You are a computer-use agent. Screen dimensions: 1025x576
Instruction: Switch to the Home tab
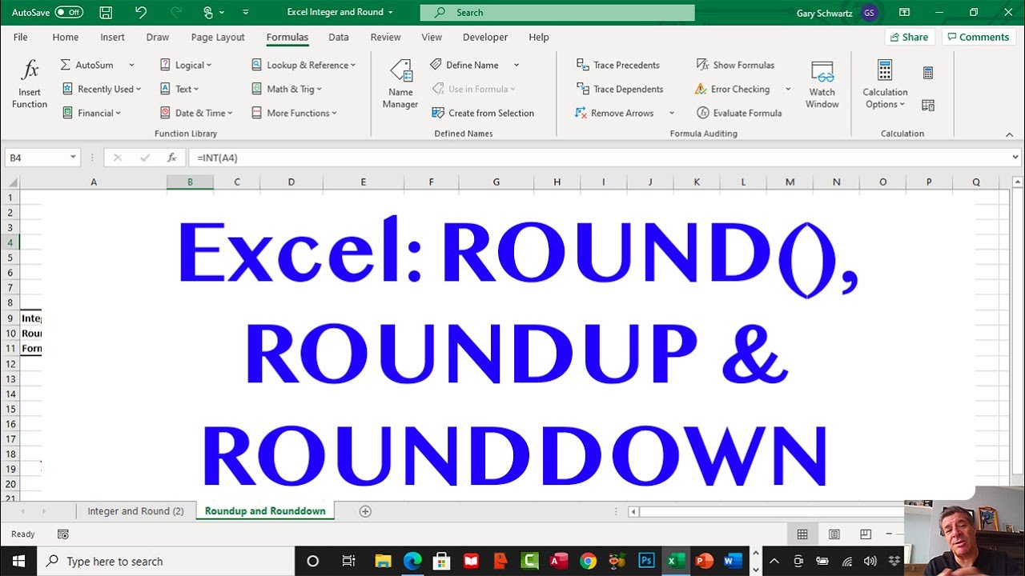[x=66, y=37]
